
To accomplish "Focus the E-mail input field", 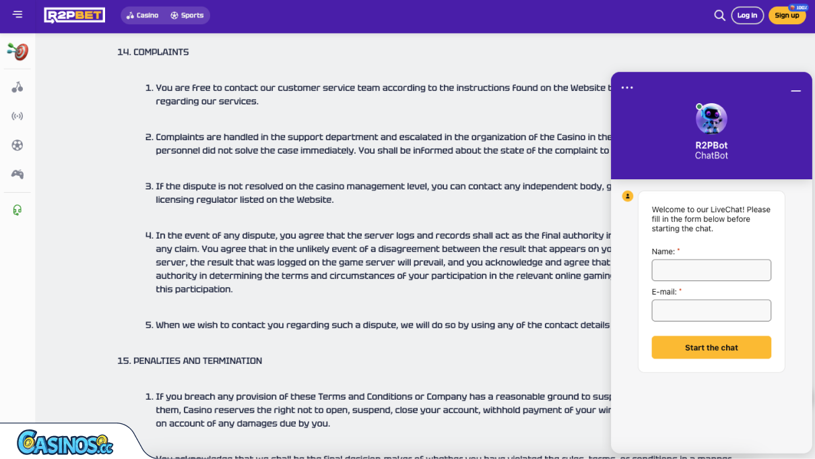I will click(711, 311).
